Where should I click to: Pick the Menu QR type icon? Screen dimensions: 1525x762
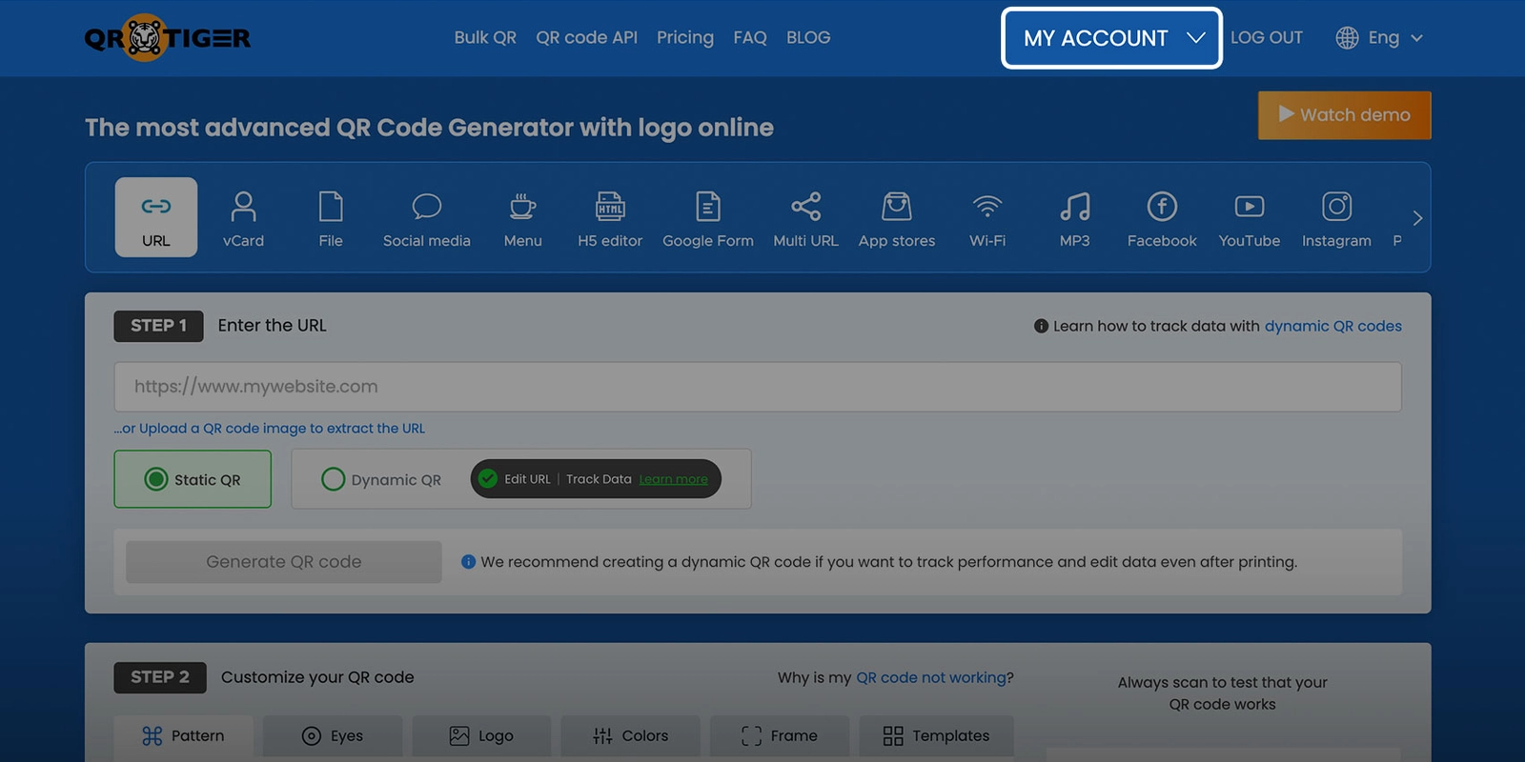click(x=522, y=218)
